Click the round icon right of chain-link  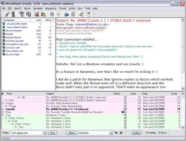point(121,133)
